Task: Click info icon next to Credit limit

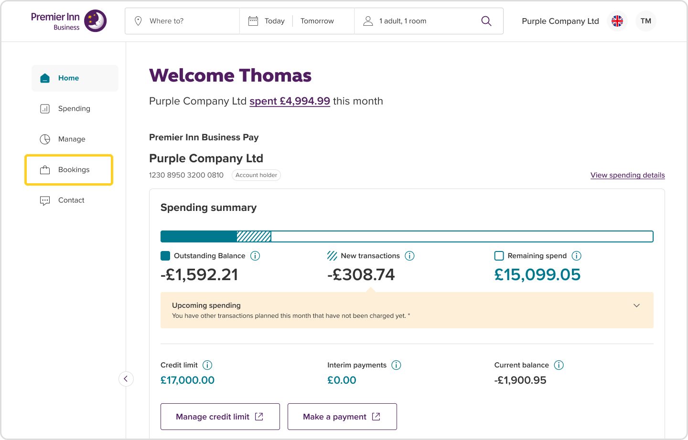Action: coord(207,365)
